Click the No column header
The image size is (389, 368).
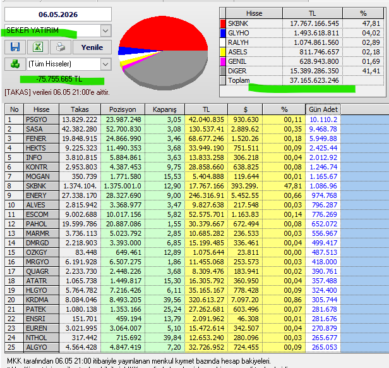[14, 109]
